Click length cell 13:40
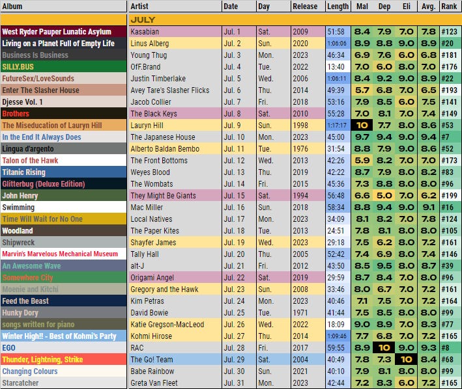Viewport: 462px width, 389px height. [x=338, y=67]
